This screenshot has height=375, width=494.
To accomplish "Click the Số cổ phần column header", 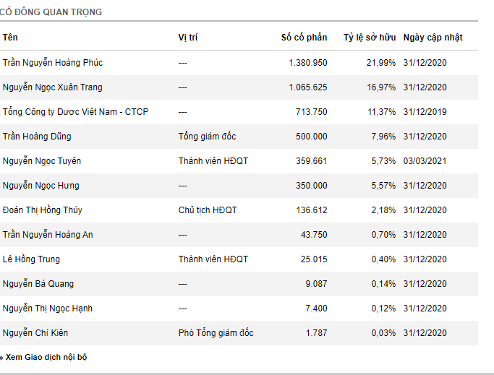I will click(304, 38).
